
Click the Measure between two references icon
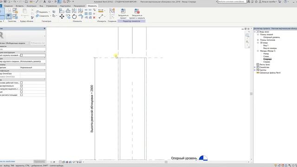[101, 17]
